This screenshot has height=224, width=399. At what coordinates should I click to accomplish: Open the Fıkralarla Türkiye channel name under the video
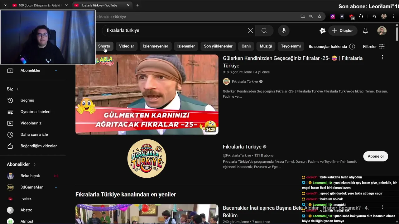(245, 82)
